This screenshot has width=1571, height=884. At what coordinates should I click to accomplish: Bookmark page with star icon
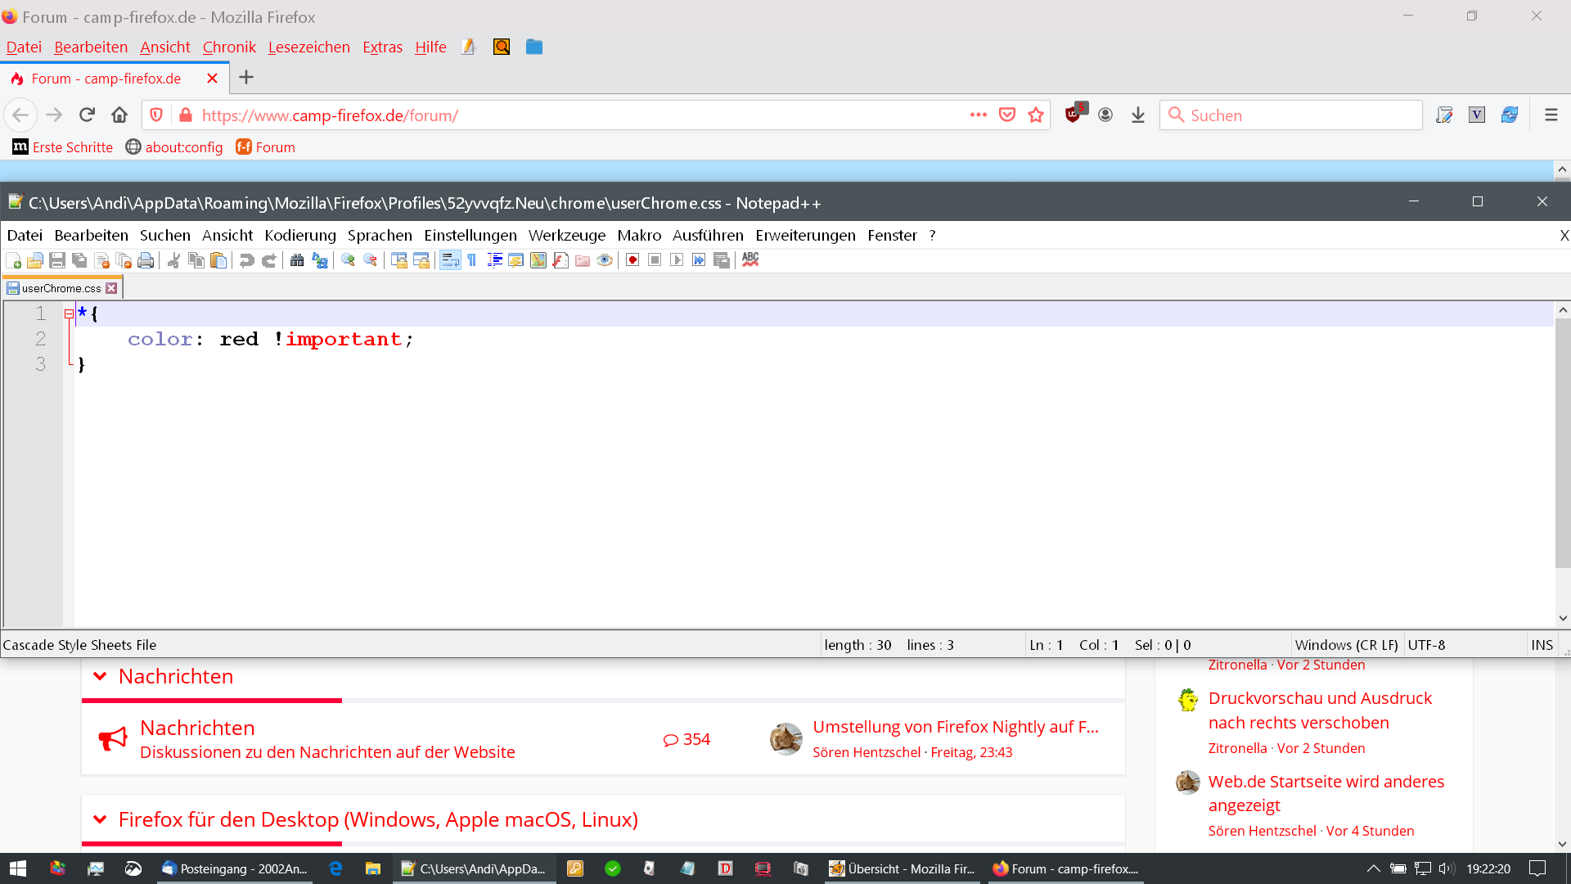pyautogui.click(x=1036, y=115)
